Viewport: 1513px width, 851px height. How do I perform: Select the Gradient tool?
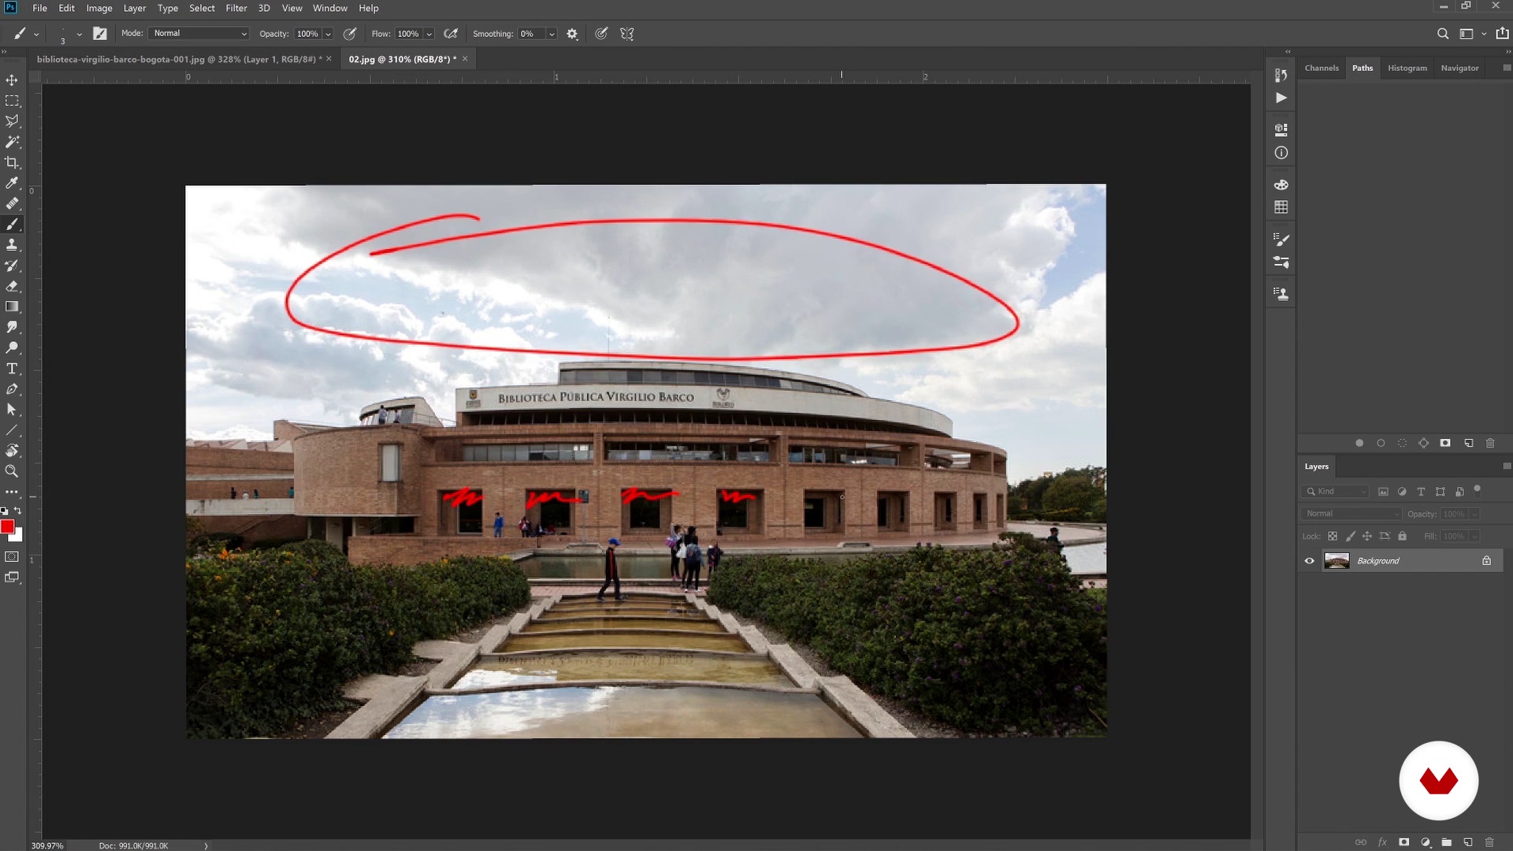(12, 307)
